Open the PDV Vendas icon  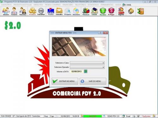pos(51,11)
